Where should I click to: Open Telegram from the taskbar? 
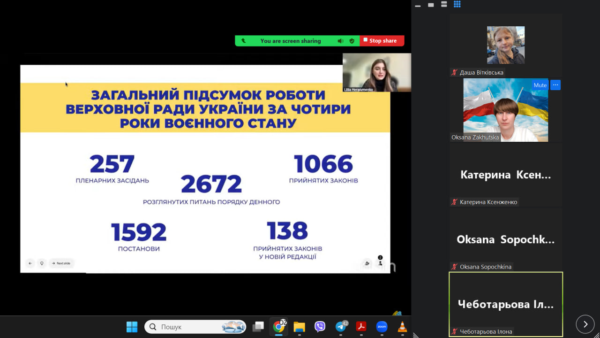tap(341, 327)
